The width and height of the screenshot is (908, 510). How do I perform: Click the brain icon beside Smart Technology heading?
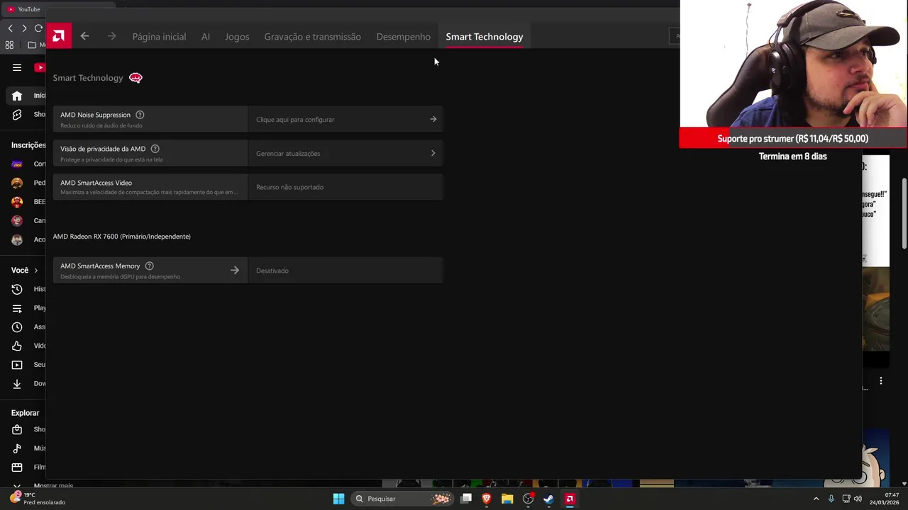(135, 78)
